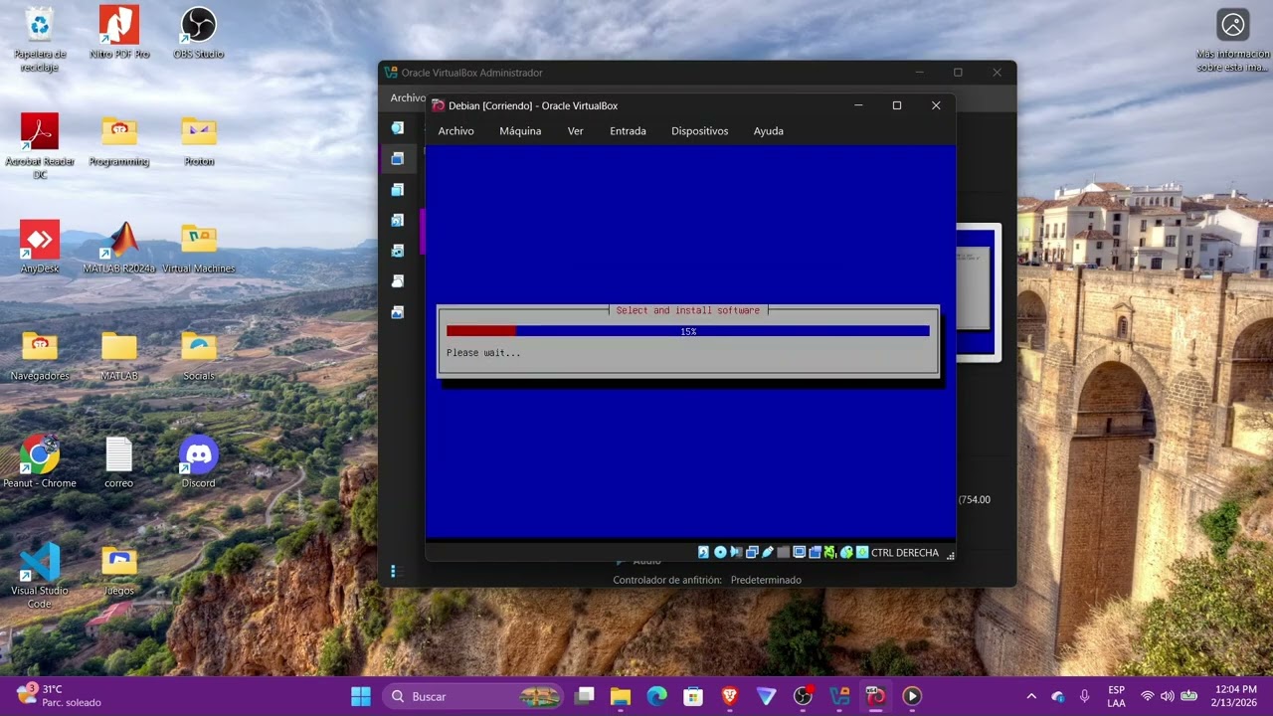Click the "CTRL DERECHA" host key label
Viewport: 1273px width, 716px height.
pos(905,553)
